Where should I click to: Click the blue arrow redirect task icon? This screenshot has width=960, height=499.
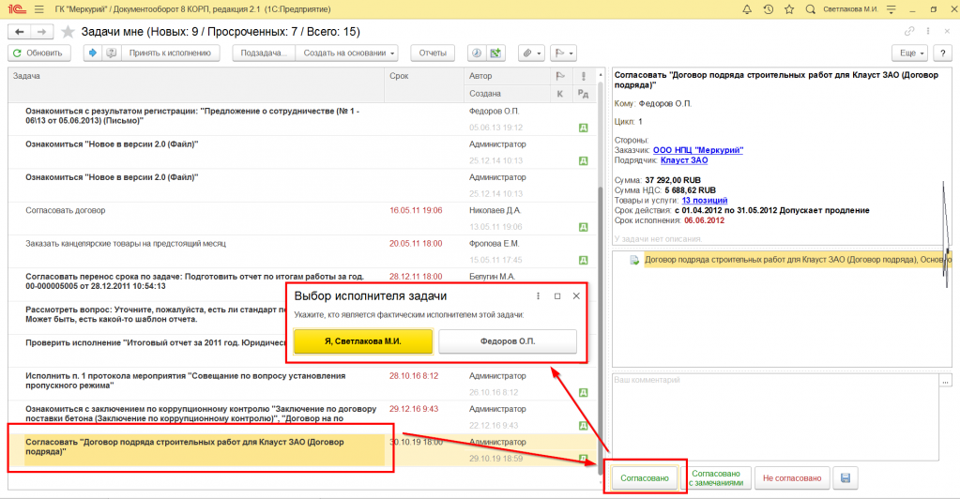(93, 53)
